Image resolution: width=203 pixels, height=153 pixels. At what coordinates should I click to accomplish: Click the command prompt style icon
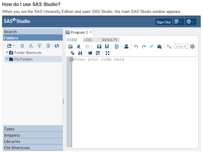pyautogui.click(x=90, y=53)
